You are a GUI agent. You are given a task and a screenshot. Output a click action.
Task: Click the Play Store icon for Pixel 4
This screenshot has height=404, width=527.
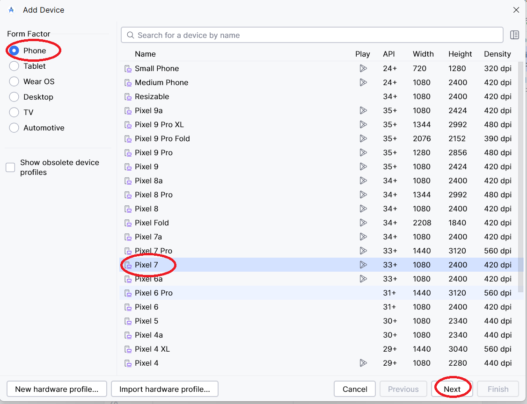(363, 363)
